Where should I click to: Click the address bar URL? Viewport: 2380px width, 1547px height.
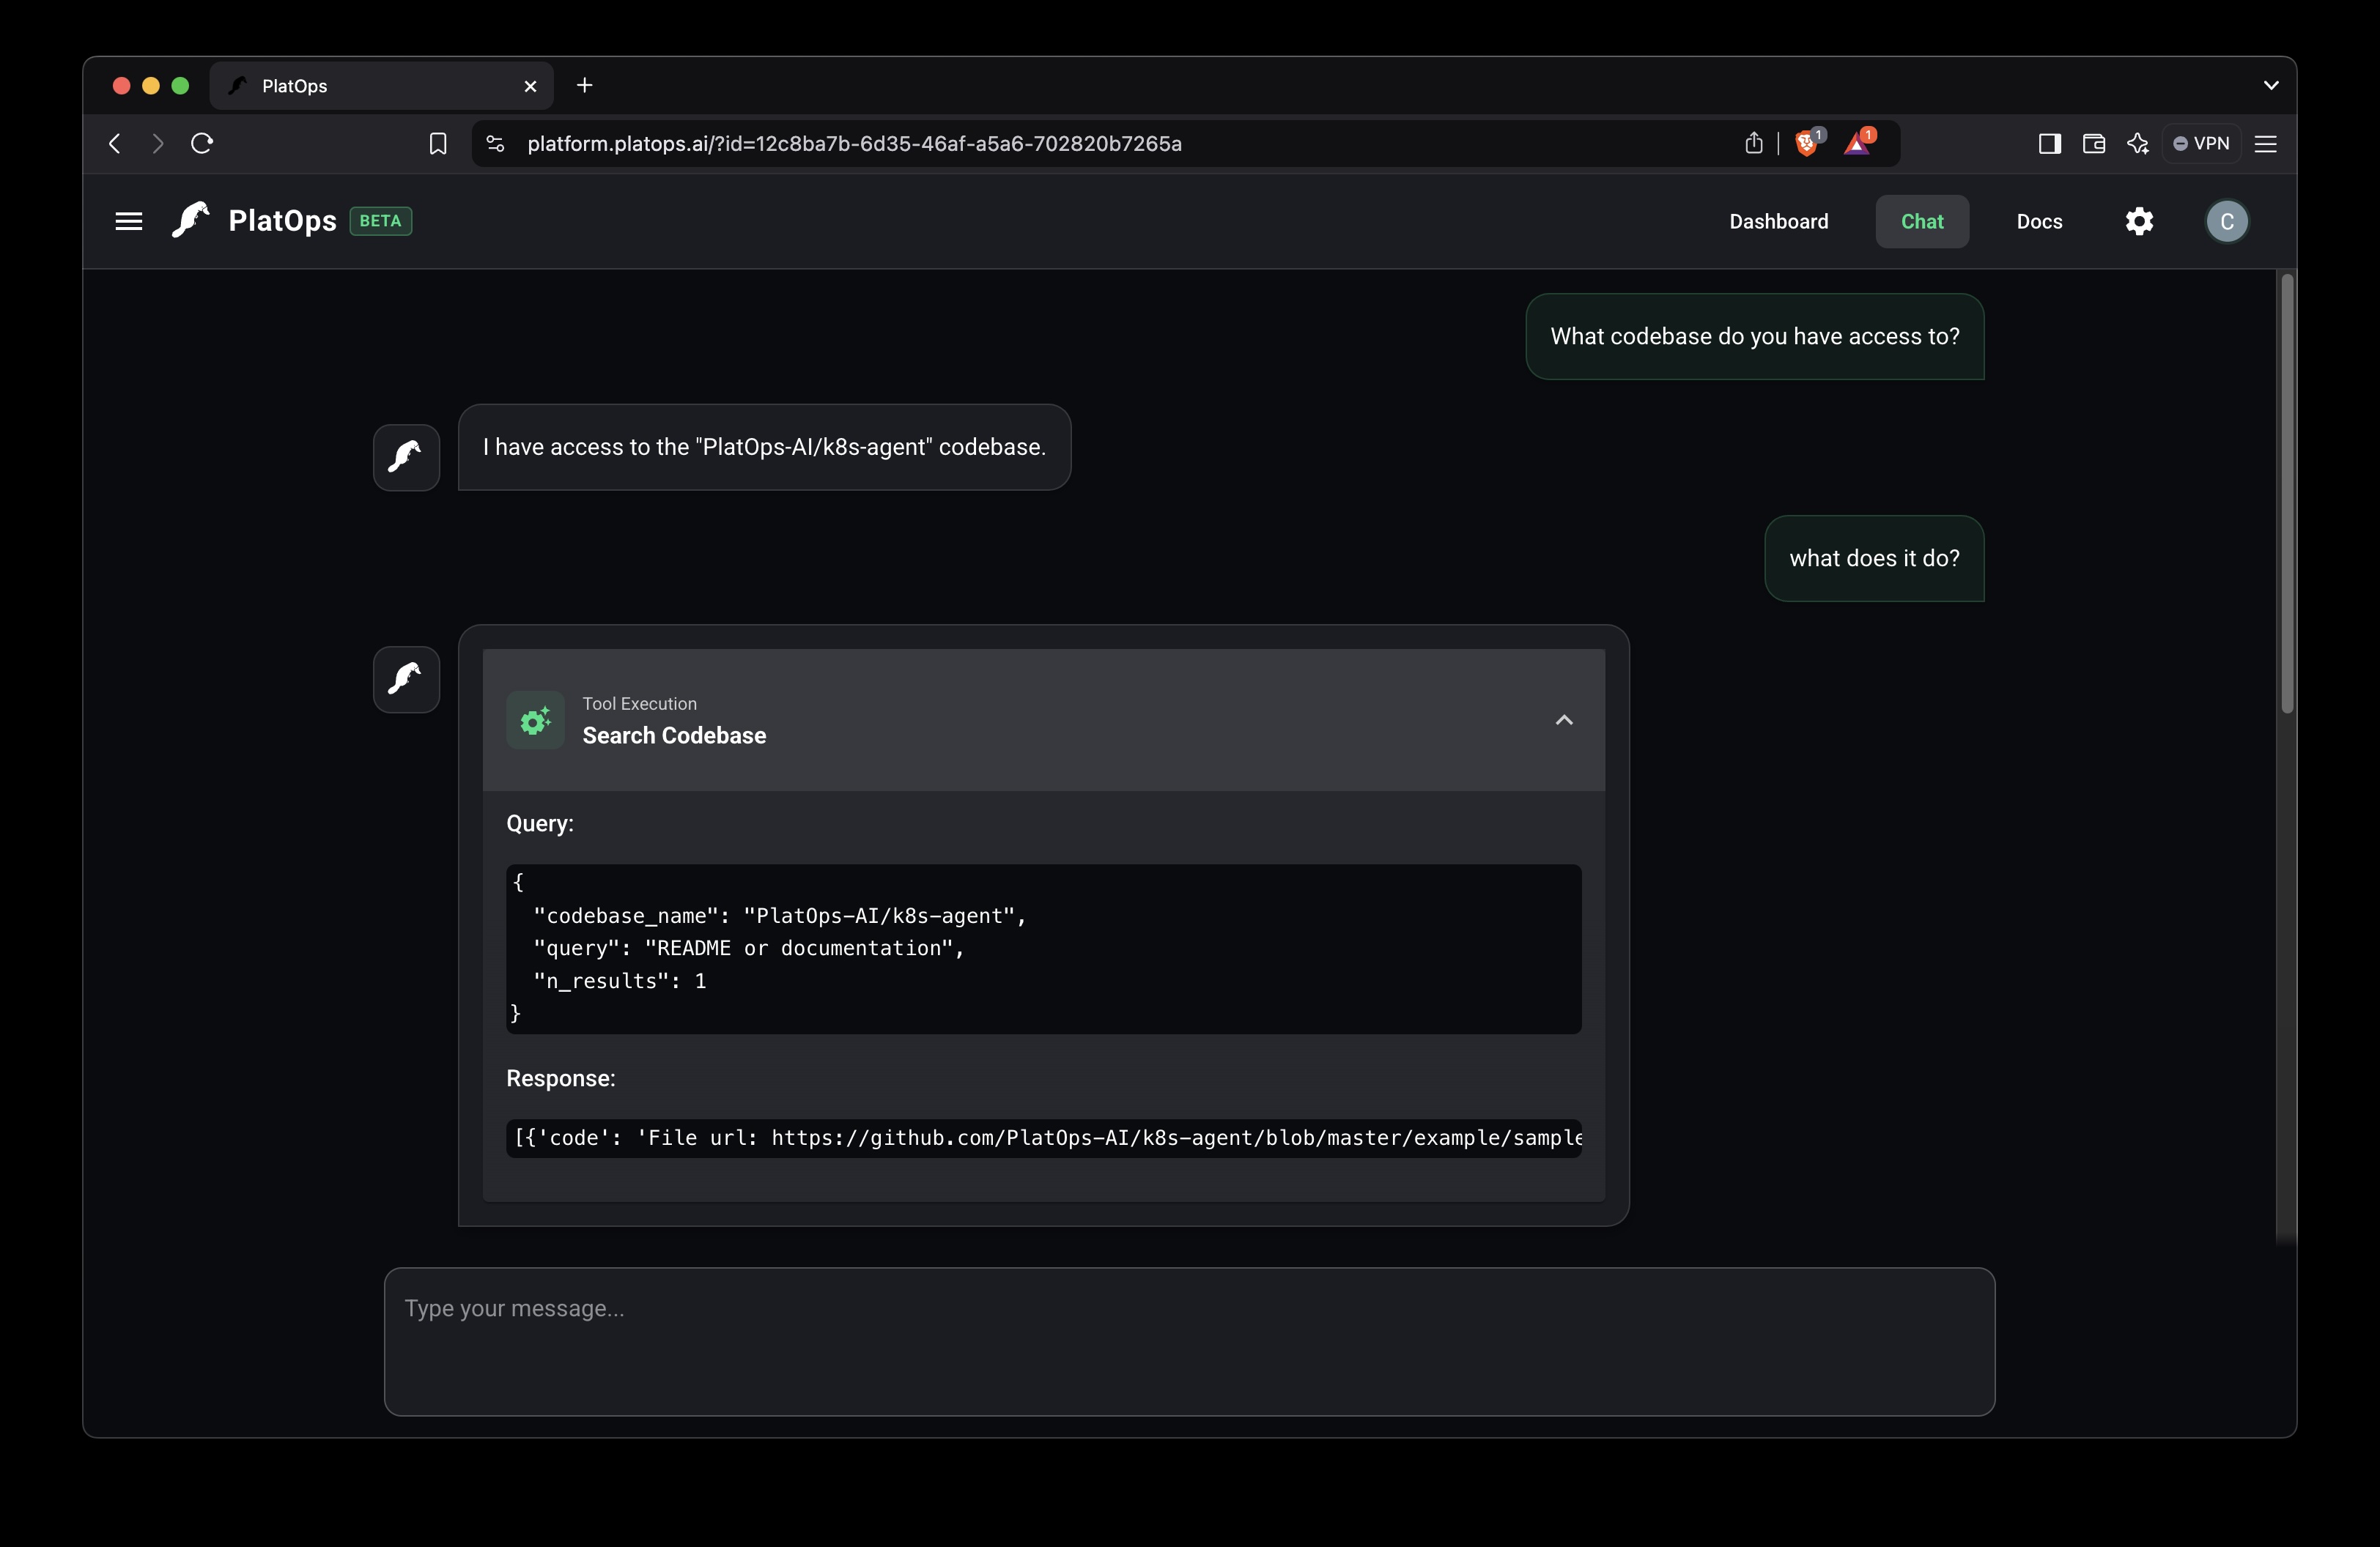pyautogui.click(x=854, y=144)
